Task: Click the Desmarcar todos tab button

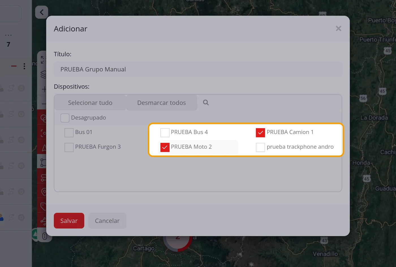Action: coord(162,103)
